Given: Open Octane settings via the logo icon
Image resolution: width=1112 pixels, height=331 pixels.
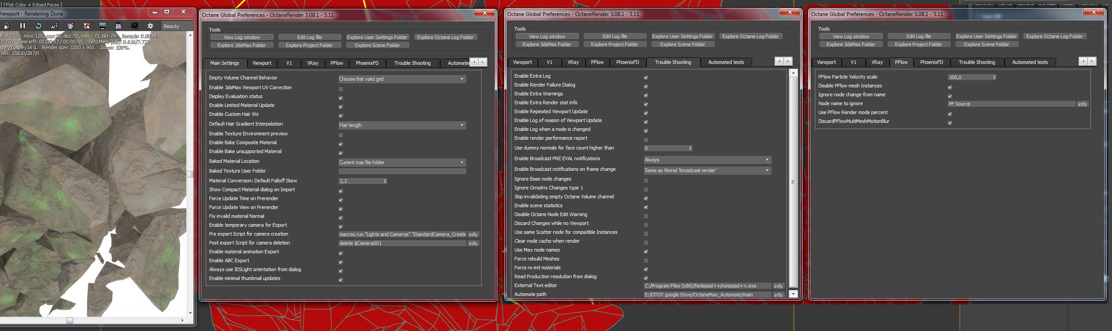Looking at the screenshot, I should (150, 26).
